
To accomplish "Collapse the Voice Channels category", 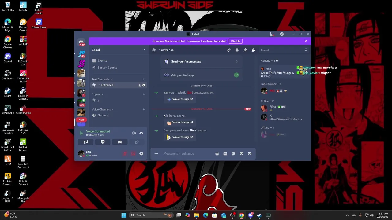I will (x=103, y=109).
